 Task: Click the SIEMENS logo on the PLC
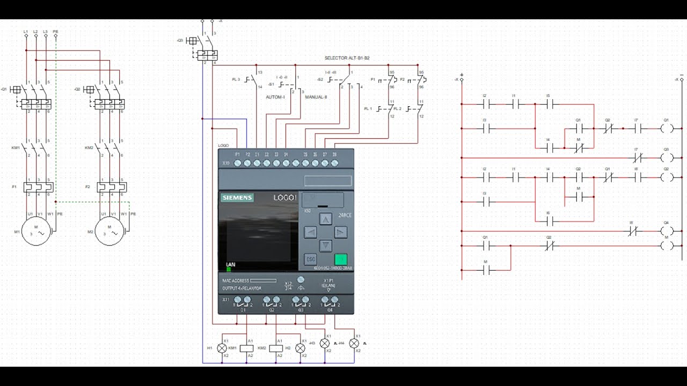coord(237,198)
